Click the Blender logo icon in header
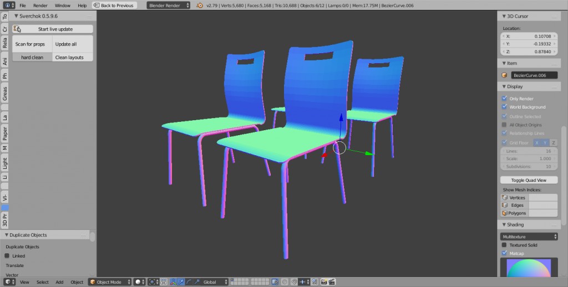Image resolution: width=568 pixels, height=287 pixels. click(200, 6)
